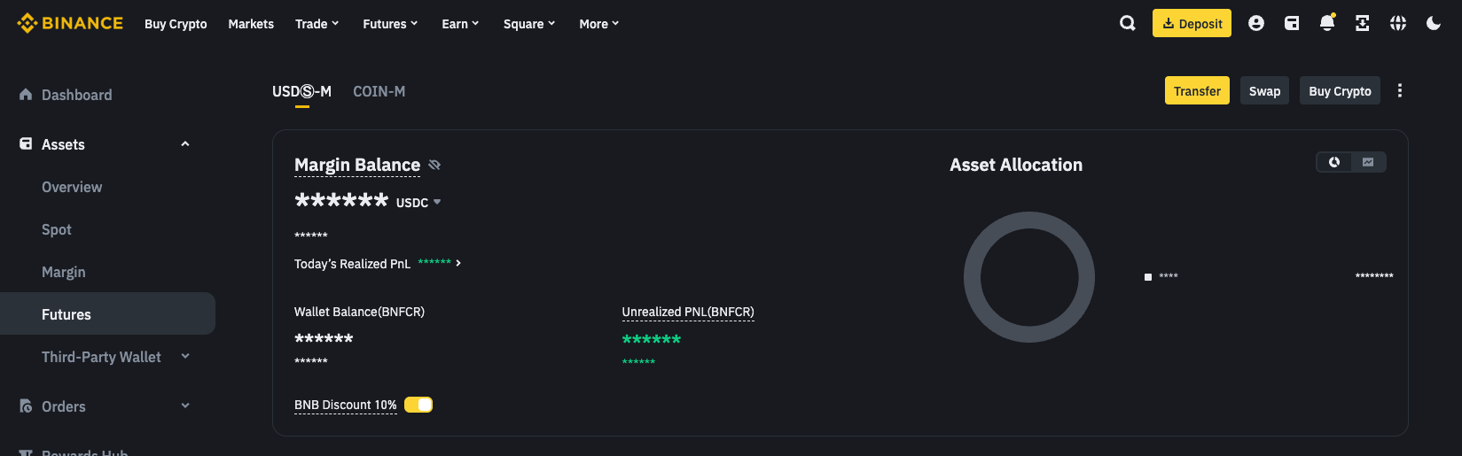Switch to dark/light mode with moon icon
1462x456 pixels.
click(x=1434, y=24)
